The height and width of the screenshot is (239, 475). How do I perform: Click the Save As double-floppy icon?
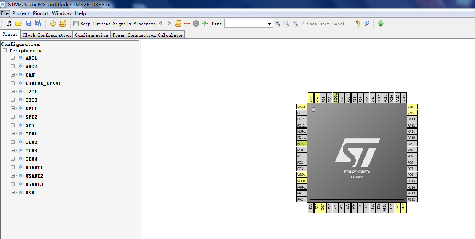37,23
